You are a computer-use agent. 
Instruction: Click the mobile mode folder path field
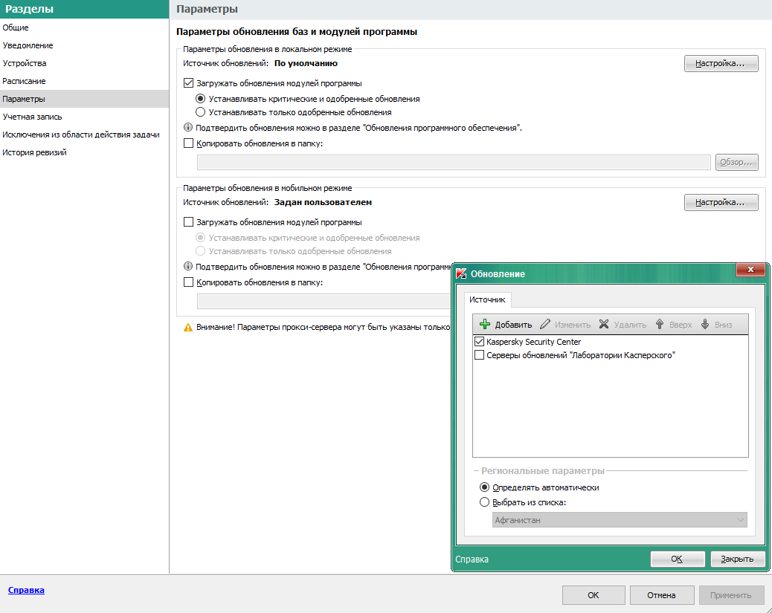324,301
